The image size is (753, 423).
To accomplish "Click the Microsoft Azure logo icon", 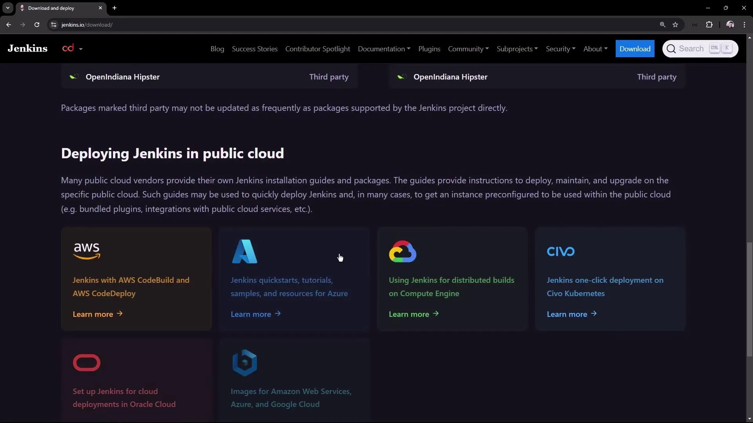I will [x=244, y=251].
